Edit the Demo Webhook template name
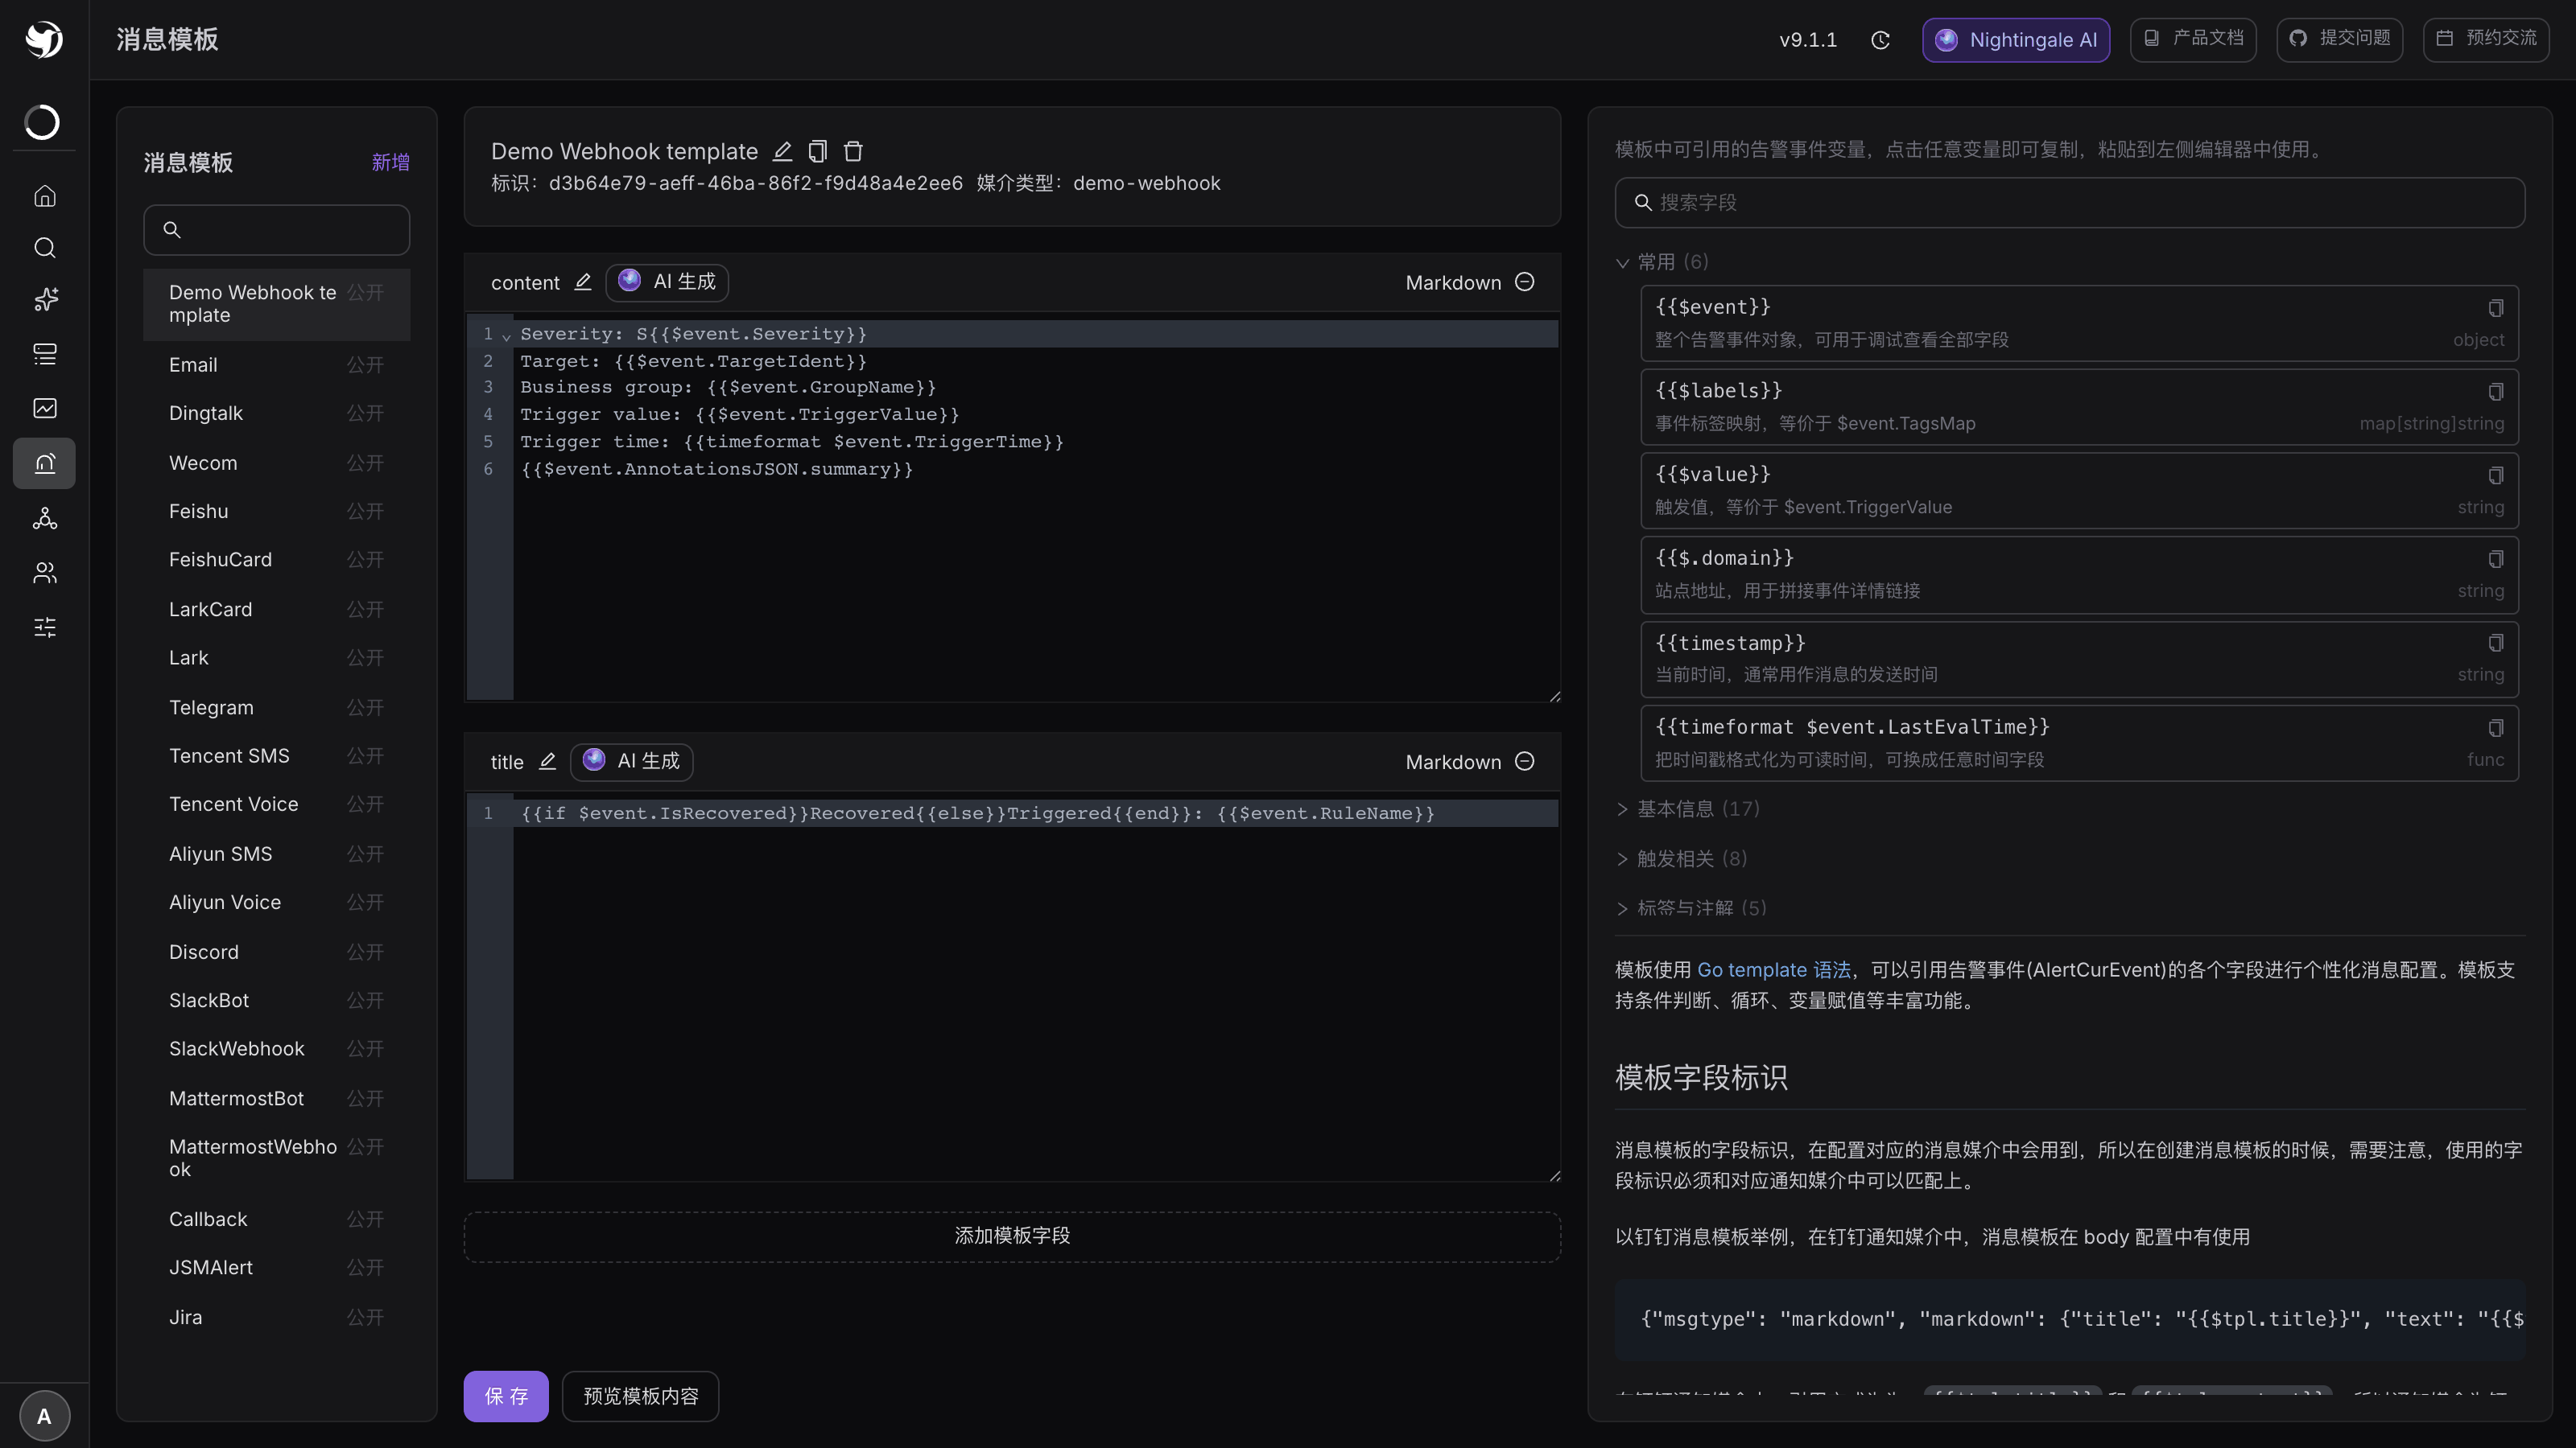Viewport: 2576px width, 1448px height. (x=782, y=152)
